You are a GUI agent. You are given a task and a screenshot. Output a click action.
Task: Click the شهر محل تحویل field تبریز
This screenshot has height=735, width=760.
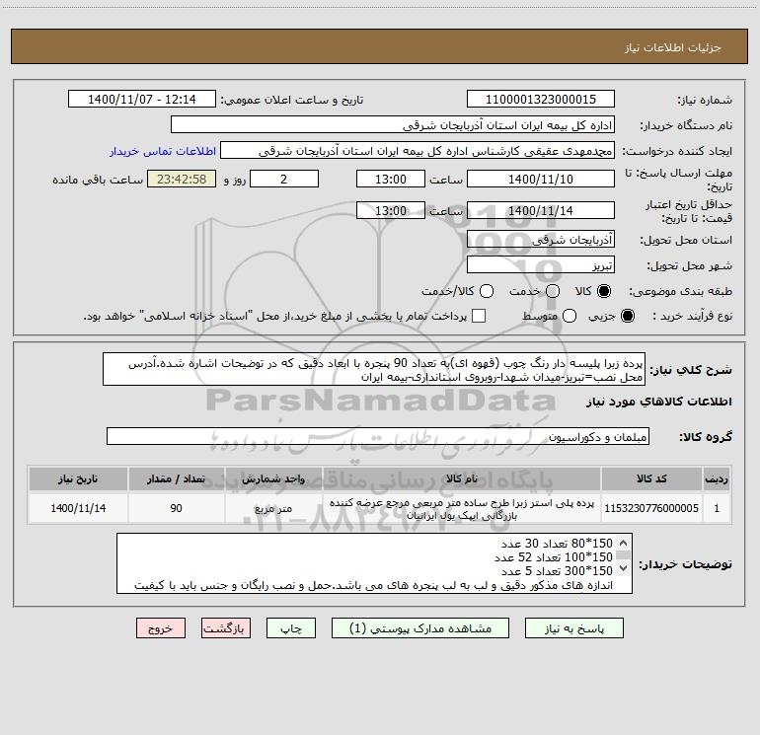tap(541, 265)
